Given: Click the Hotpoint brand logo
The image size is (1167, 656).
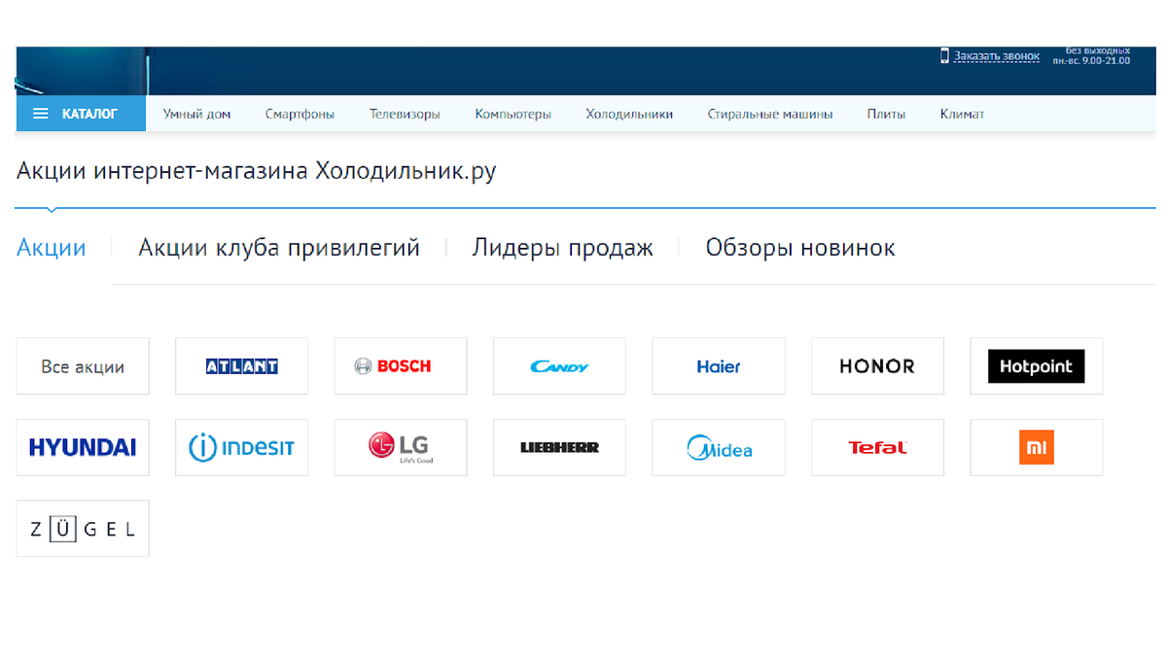Looking at the screenshot, I should point(1037,366).
